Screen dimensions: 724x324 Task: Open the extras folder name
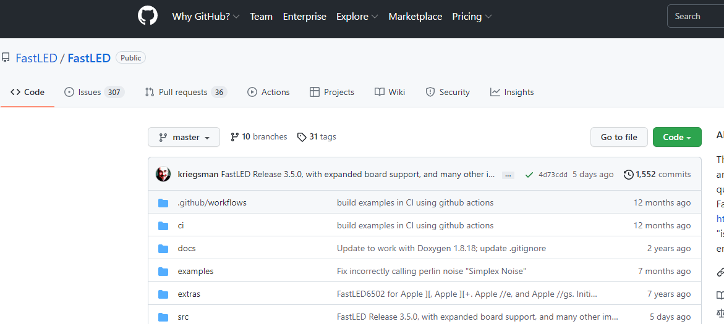pyautogui.click(x=189, y=294)
